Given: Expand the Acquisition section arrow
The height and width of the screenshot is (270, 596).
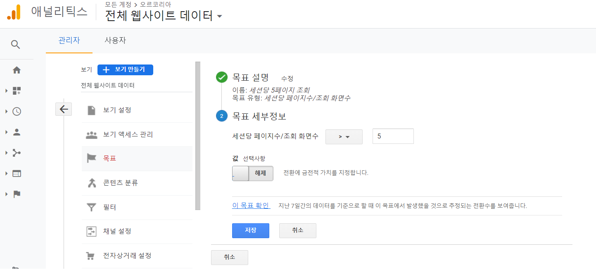Looking at the screenshot, I should pyautogui.click(x=7, y=153).
